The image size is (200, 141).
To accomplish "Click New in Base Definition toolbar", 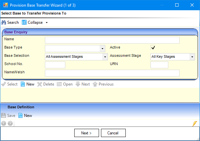I will click(x=21, y=116).
